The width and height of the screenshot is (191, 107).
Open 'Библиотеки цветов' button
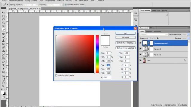point(125,48)
